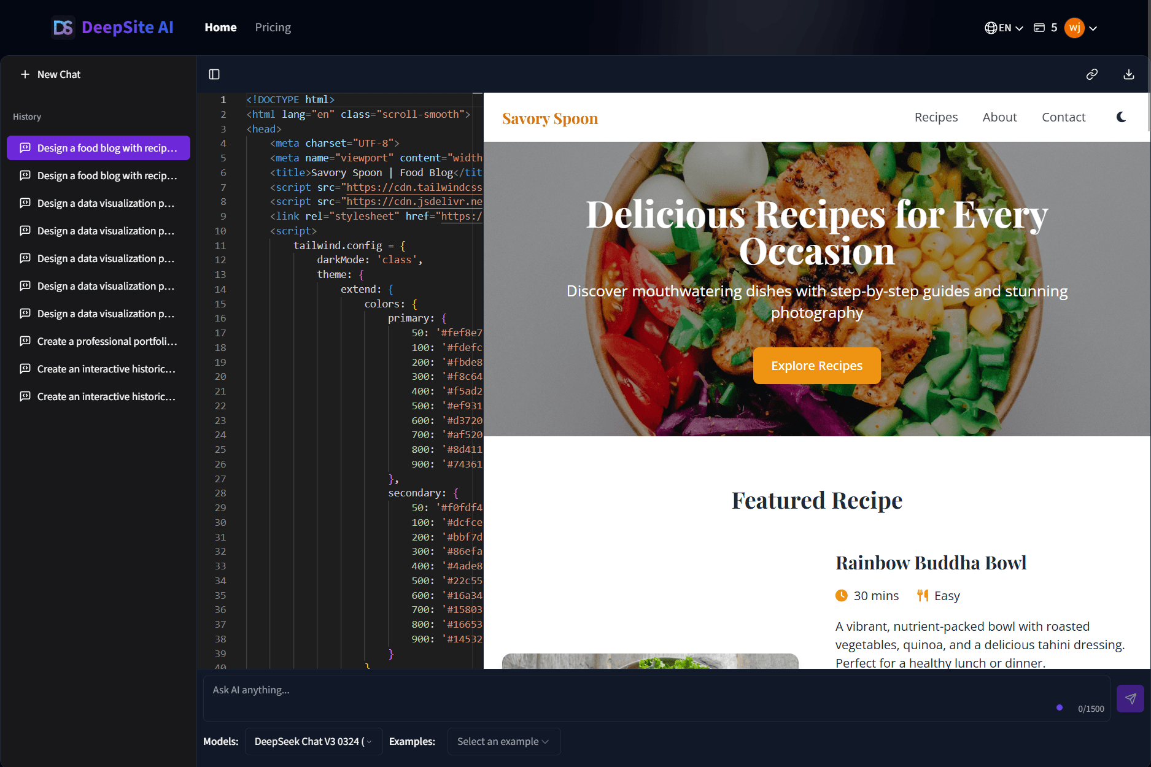Click the orange wj user avatar
The width and height of the screenshot is (1151, 767).
[1074, 28]
